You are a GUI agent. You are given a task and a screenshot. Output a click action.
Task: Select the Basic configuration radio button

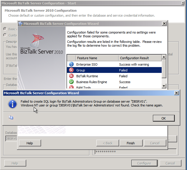5,29
